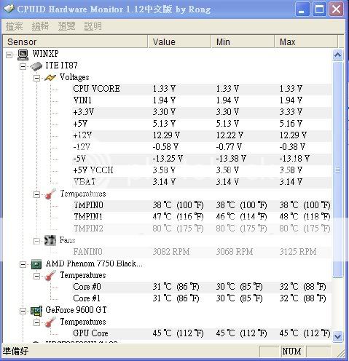Screen dimensions: 349x361
Task: Collapse the Voltages group
Action: [x=36, y=78]
